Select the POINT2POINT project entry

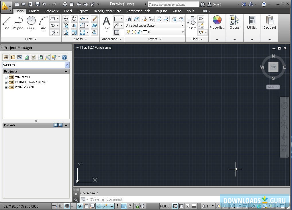25,87
